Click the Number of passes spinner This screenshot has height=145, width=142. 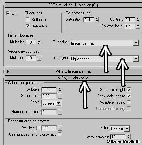click(x=60, y=112)
